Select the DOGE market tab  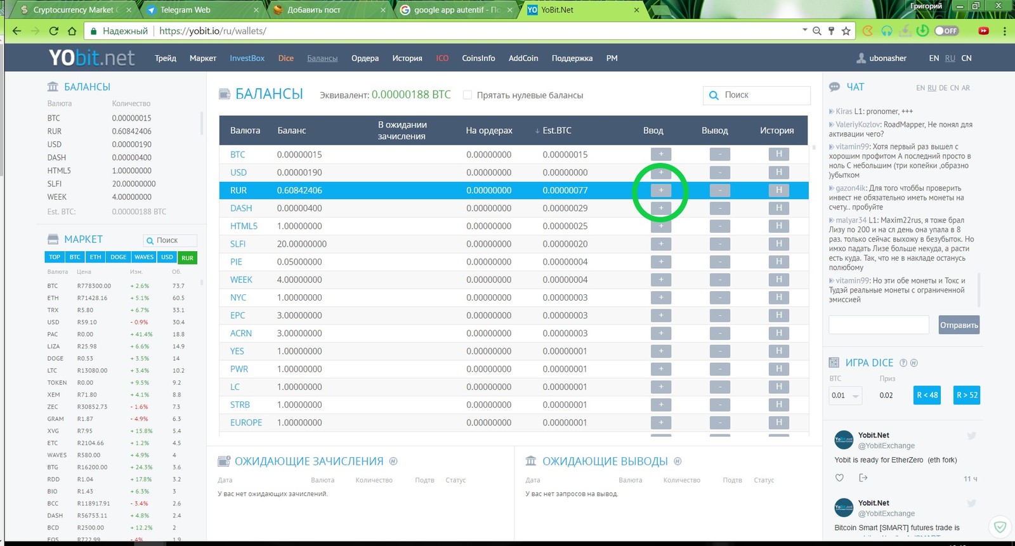118,257
